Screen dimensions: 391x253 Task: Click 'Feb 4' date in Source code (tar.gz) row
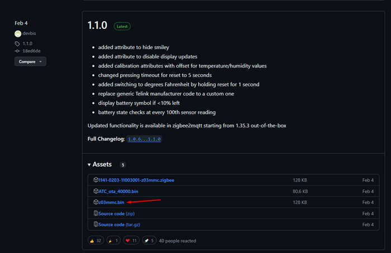[368, 225]
